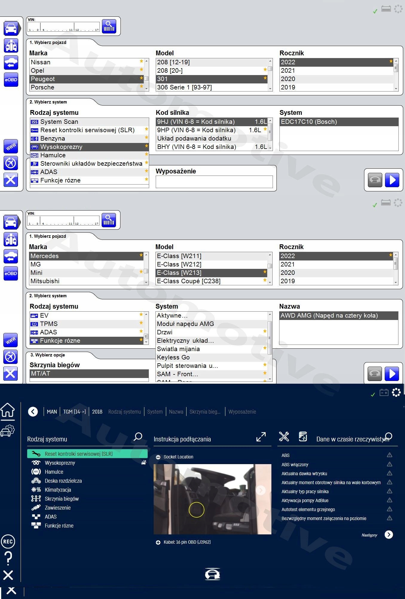Select Klimatyzacja in MAN system list
This screenshot has height=599, width=405.
pos(87,490)
